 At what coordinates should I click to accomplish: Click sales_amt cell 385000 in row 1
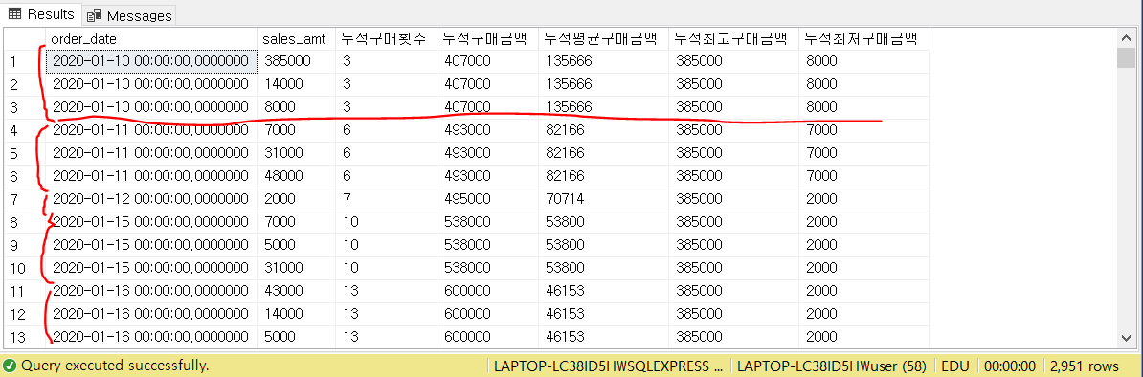[297, 62]
